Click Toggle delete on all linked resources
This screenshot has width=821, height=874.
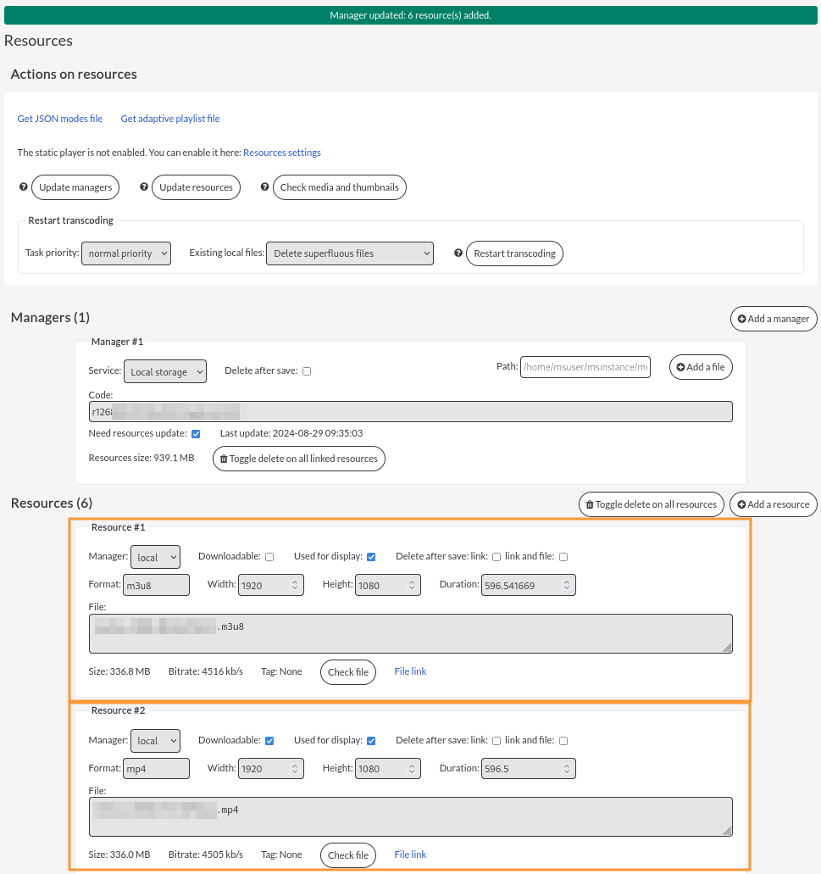pos(298,459)
